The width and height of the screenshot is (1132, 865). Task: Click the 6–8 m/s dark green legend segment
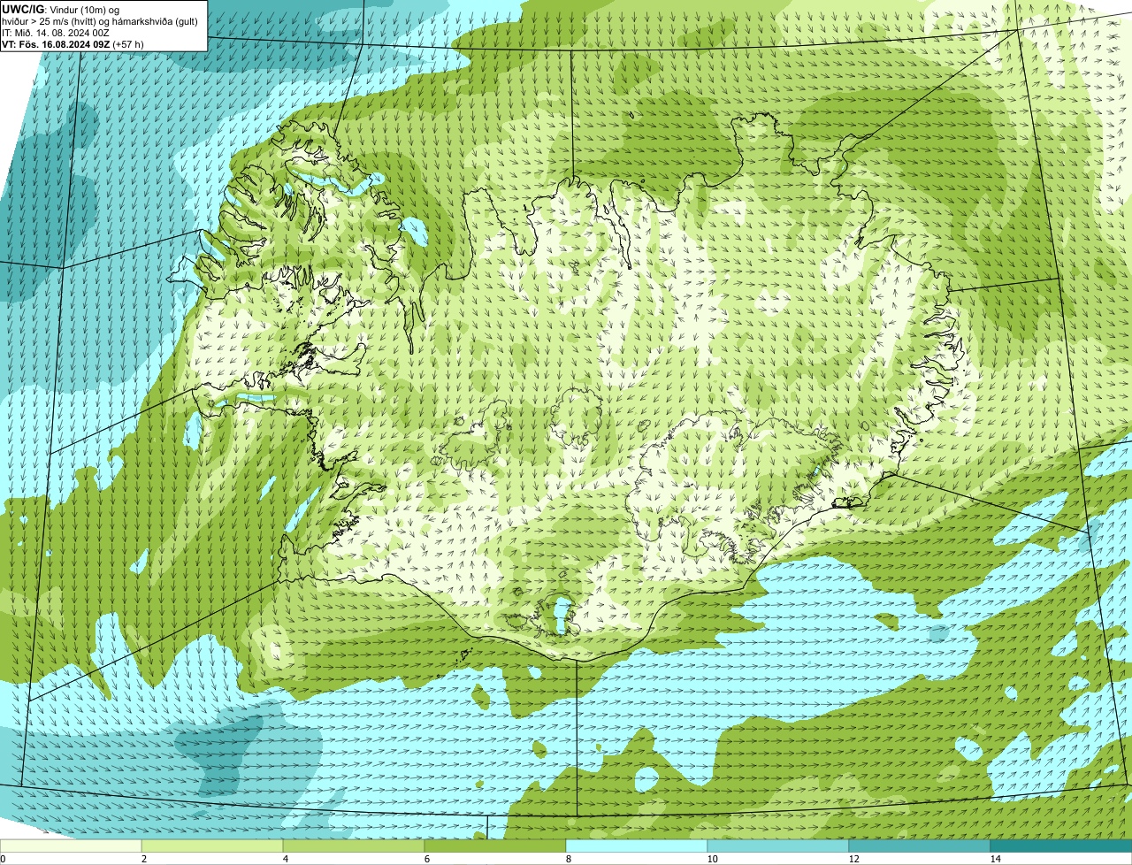tap(495, 846)
